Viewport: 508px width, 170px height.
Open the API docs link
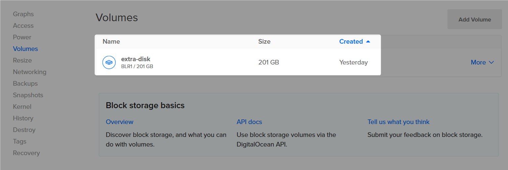(249, 122)
